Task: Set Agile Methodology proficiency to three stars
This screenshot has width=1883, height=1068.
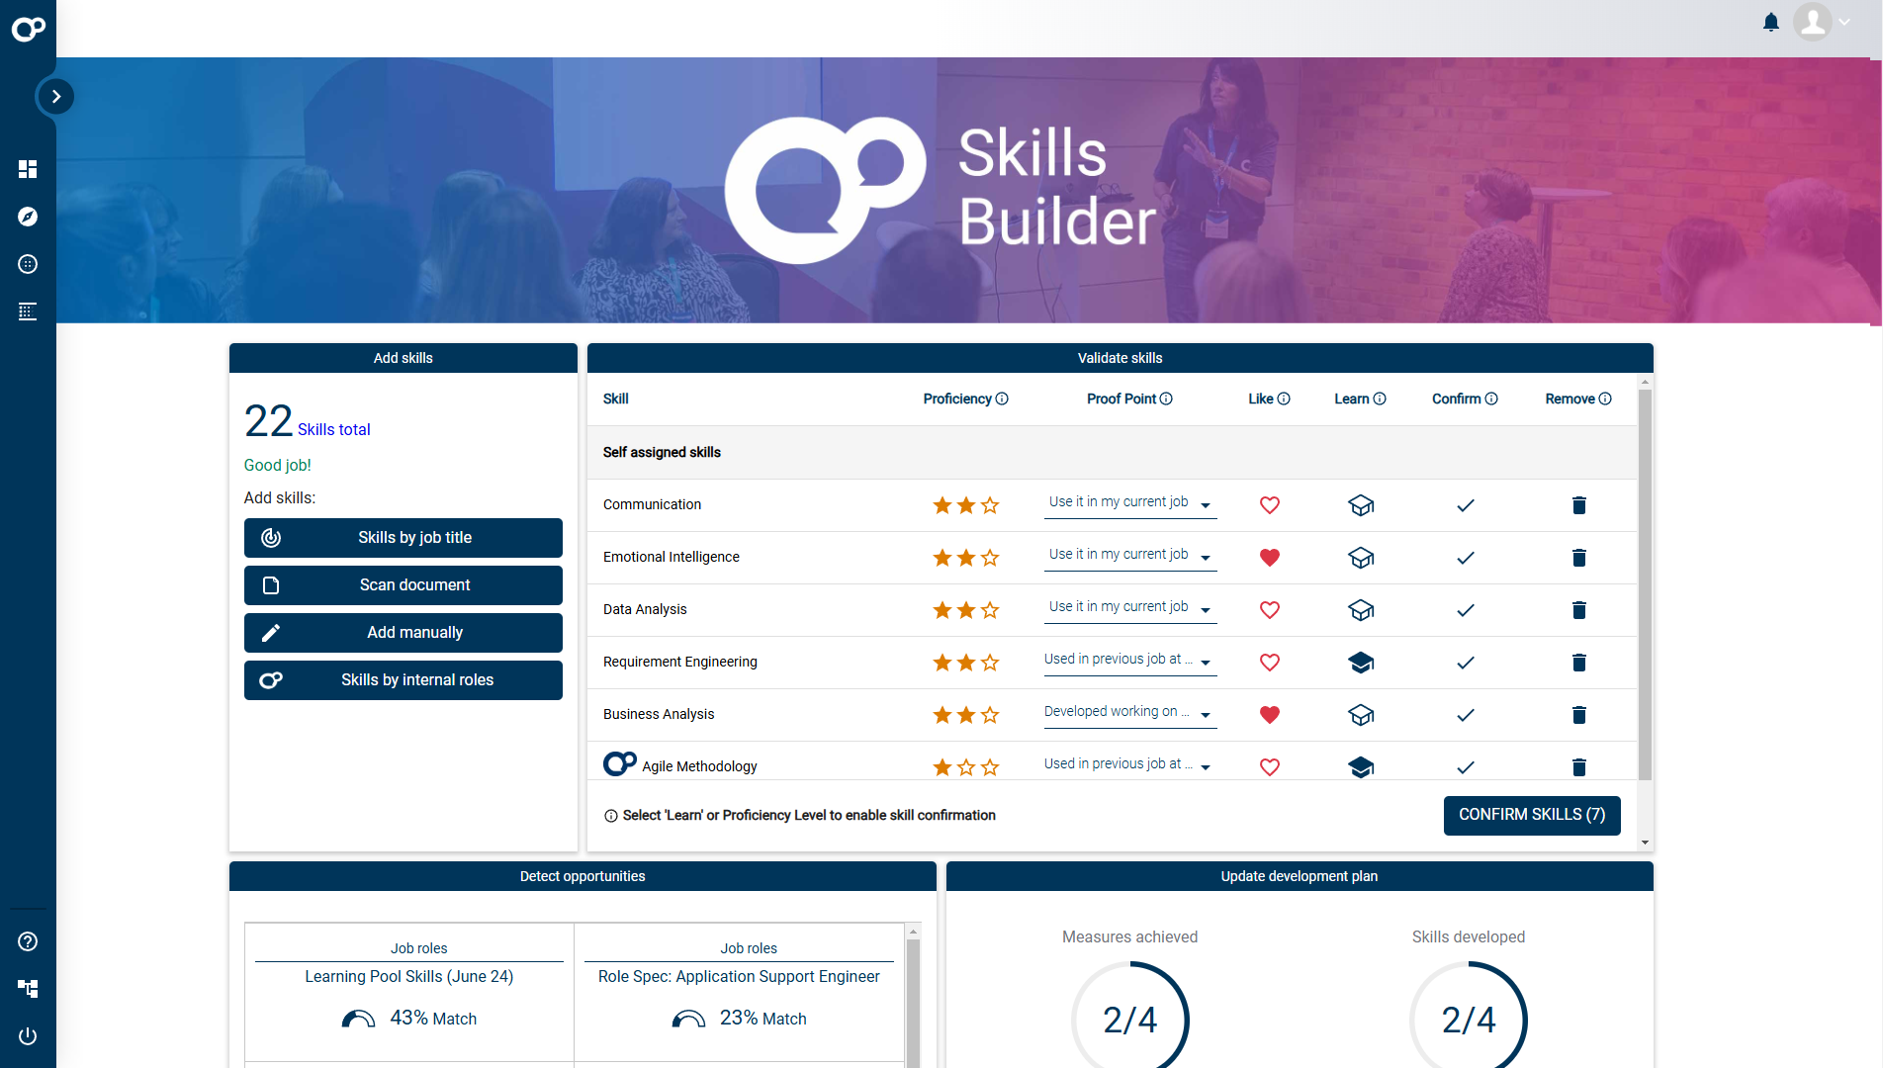Action: click(990, 767)
